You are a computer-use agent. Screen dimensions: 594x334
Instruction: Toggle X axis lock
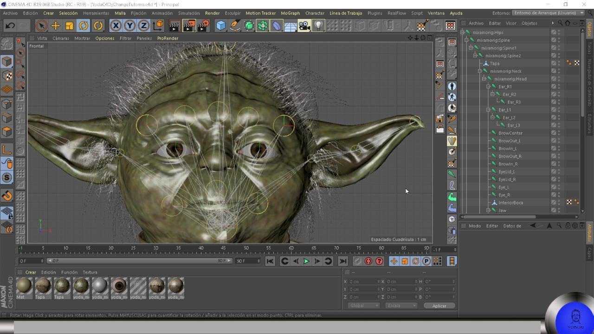point(116,26)
